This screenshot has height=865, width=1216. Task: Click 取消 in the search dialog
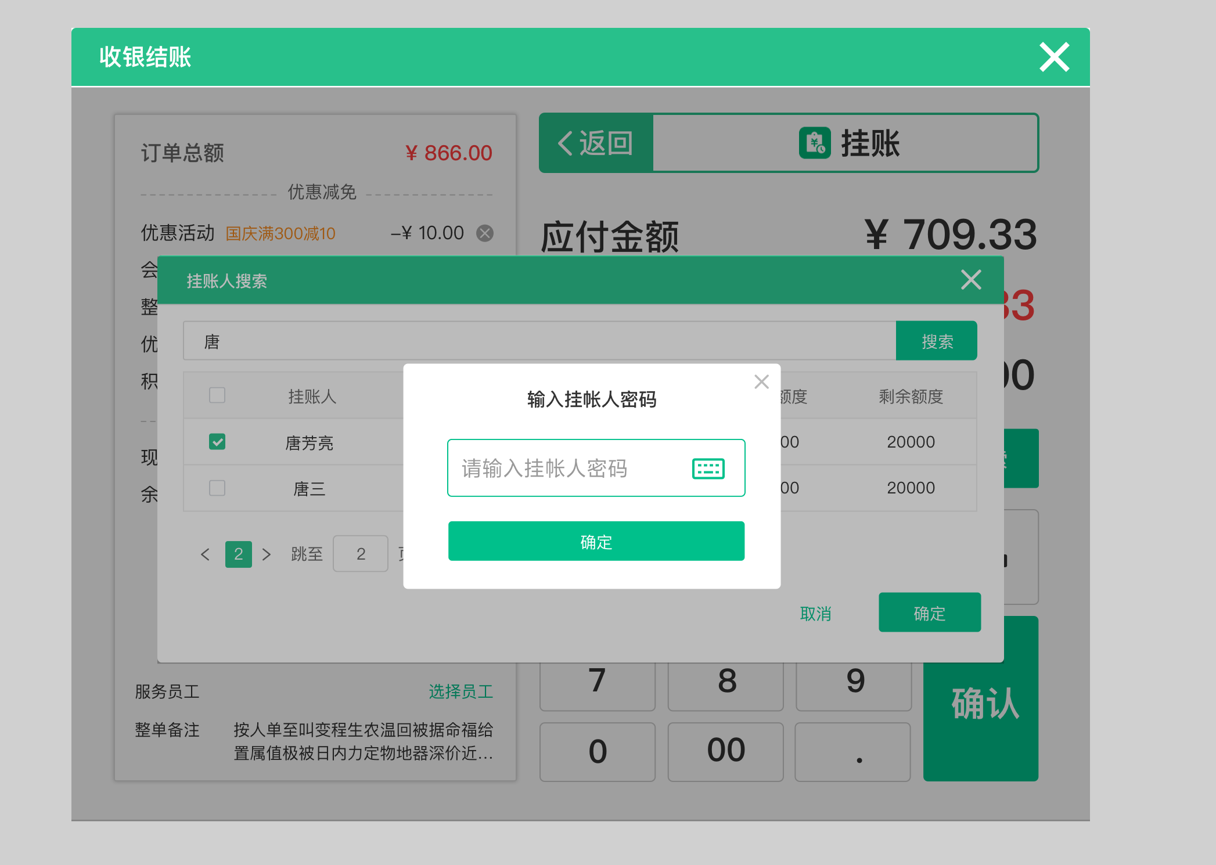point(815,613)
